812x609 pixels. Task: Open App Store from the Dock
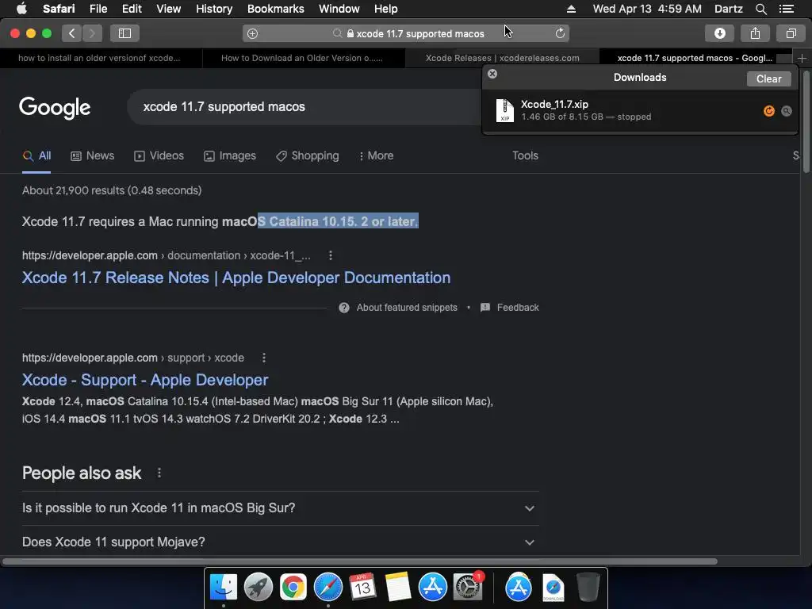point(432,588)
